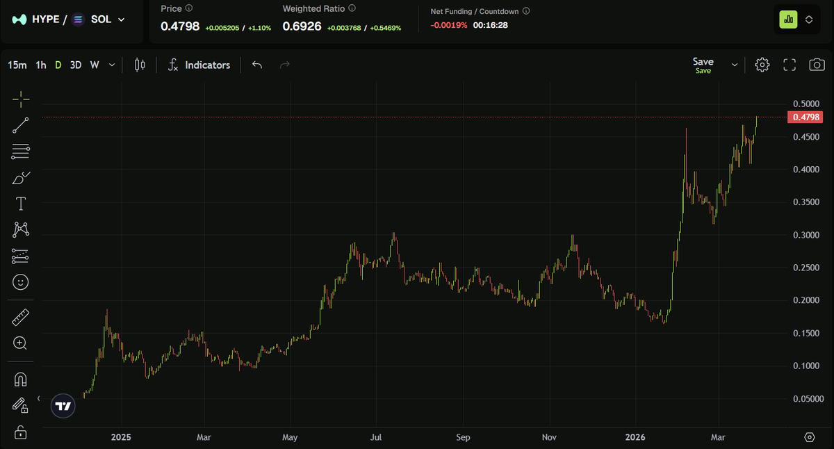Click the 0.4798 price value
Image resolution: width=834 pixels, height=449 pixels.
(180, 26)
